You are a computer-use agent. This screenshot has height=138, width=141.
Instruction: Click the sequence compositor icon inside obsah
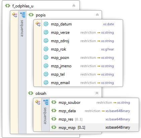pyautogui.click(x=46, y=102)
